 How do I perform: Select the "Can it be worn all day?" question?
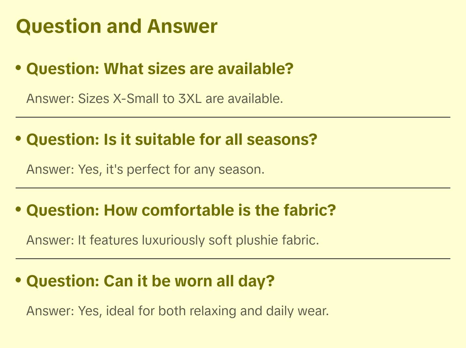(150, 281)
